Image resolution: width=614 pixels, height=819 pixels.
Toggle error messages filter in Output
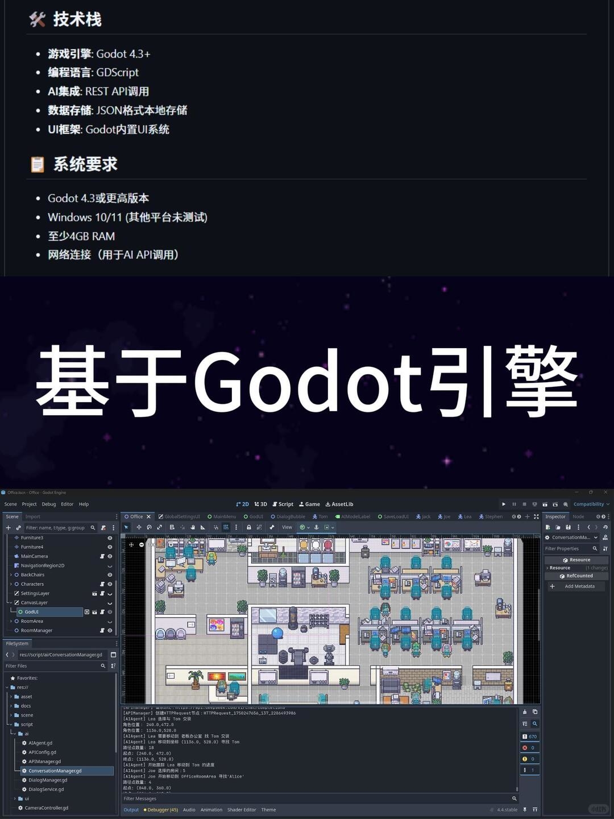pos(529,747)
